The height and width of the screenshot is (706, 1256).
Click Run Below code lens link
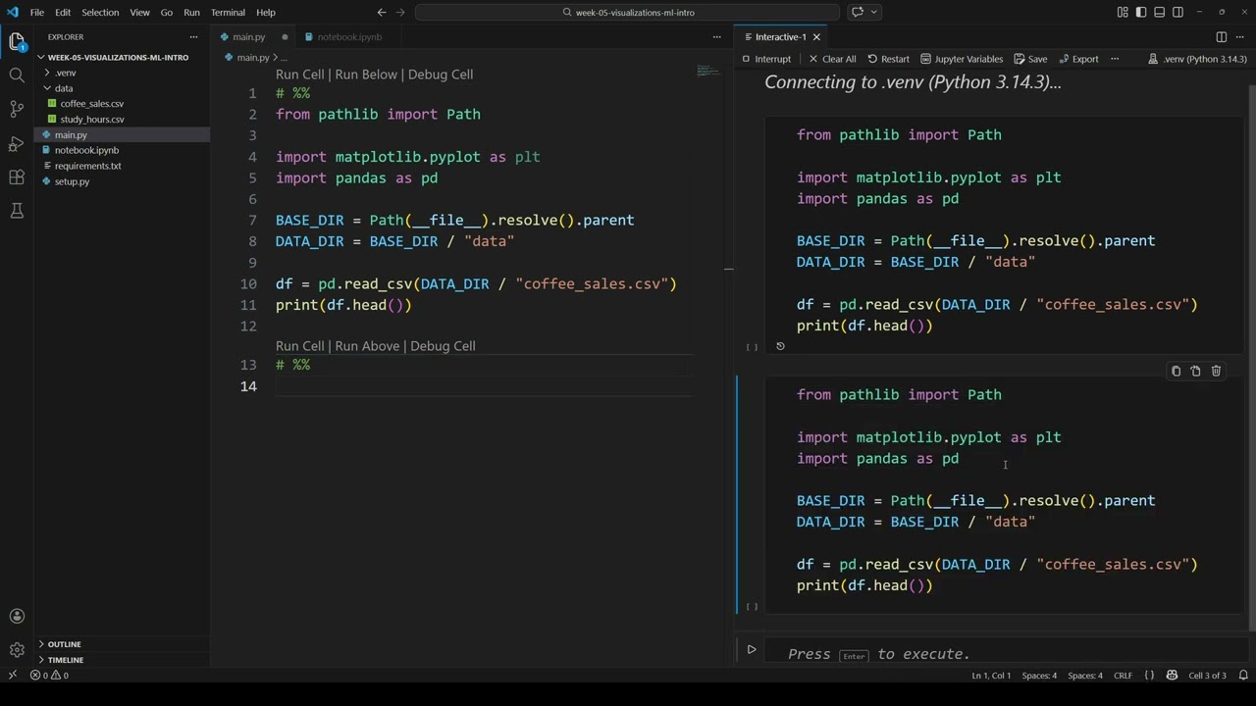[x=366, y=75]
